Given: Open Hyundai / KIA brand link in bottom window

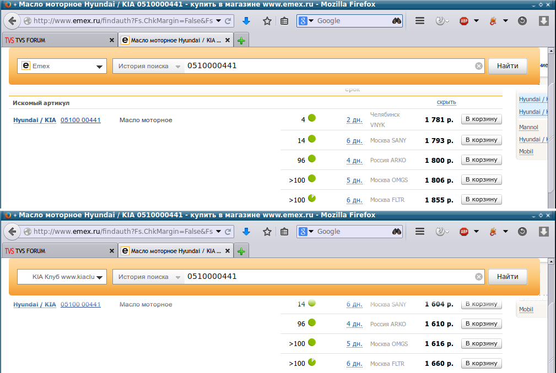Looking at the screenshot, I should click(34, 304).
